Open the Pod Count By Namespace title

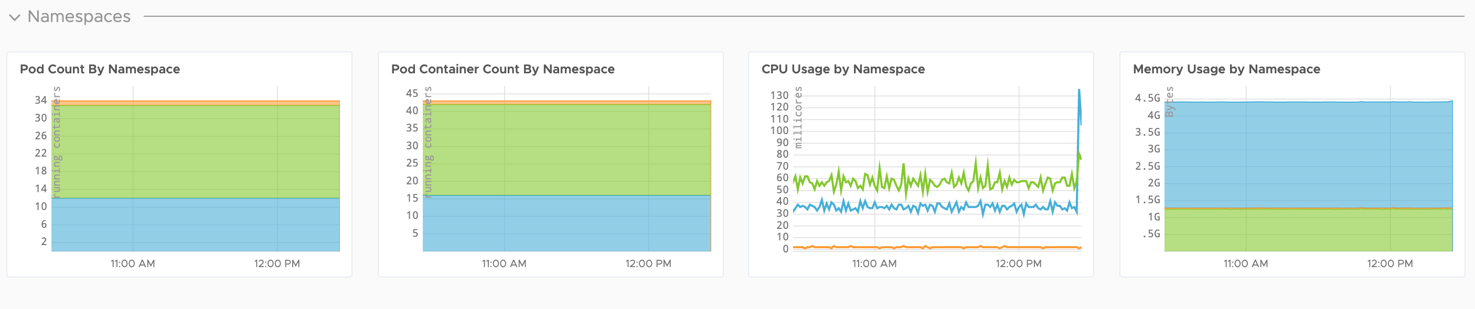click(x=100, y=69)
